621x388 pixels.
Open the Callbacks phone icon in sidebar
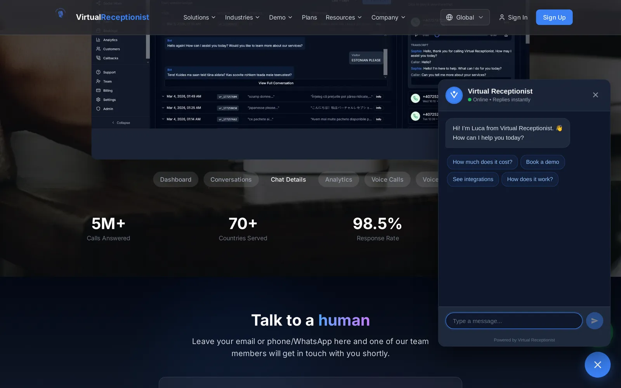(x=98, y=58)
